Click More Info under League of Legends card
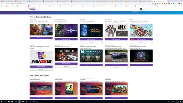Screen dimensions: 183x103 pos(91,42)
